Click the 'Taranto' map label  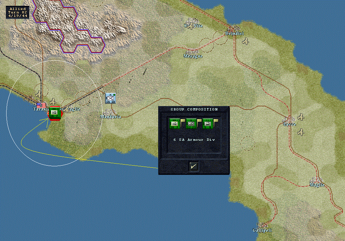point(41,109)
